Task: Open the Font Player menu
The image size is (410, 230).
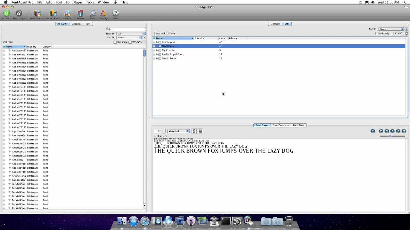Action: tap(74, 2)
